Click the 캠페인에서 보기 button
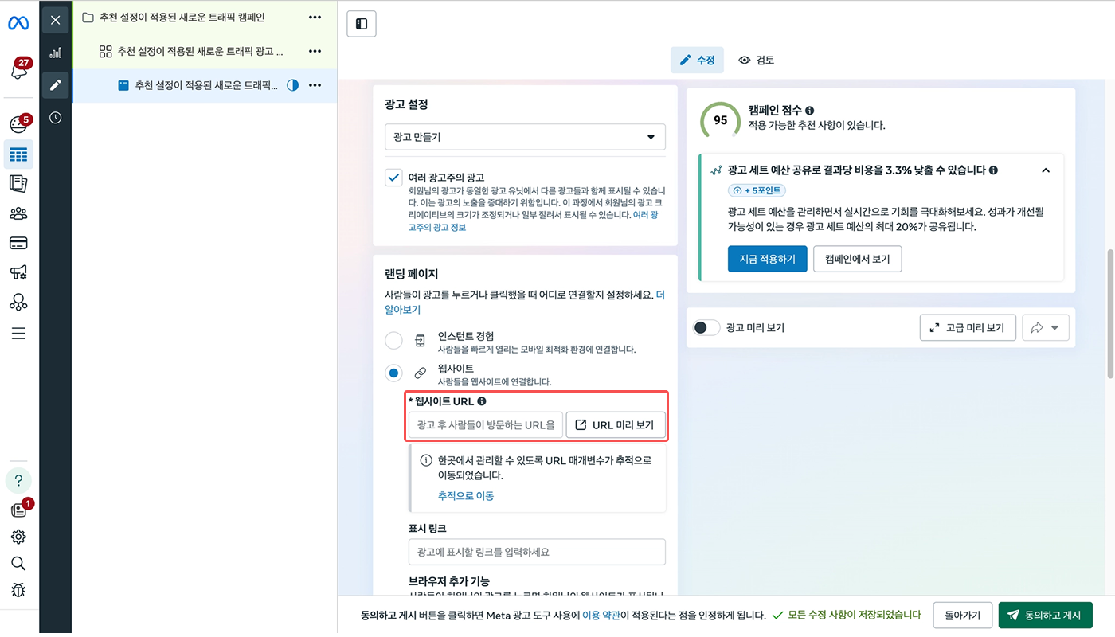The width and height of the screenshot is (1115, 637). [x=857, y=259]
